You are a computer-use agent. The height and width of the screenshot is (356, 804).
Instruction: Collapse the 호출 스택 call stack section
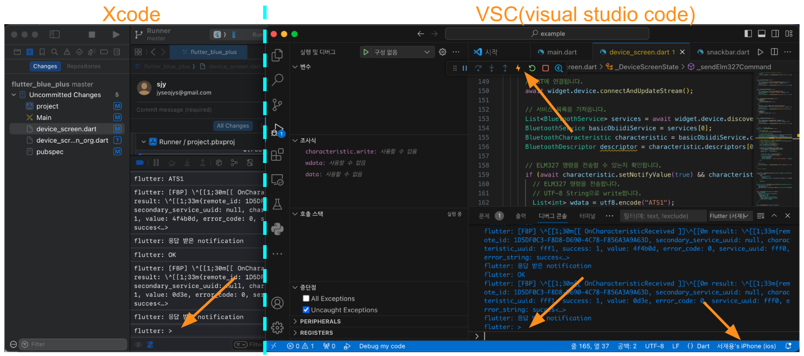click(295, 214)
